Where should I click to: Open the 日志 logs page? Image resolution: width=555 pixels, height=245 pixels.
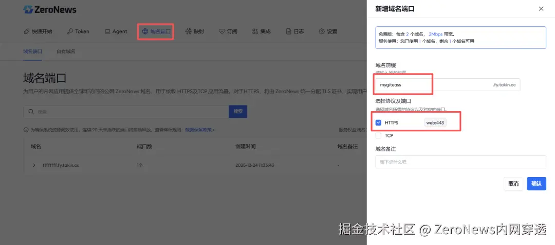click(x=295, y=31)
